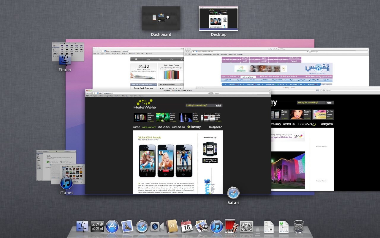Open the Top Sites grid icon in HalaWala window
380x238 pixels.
point(90,96)
